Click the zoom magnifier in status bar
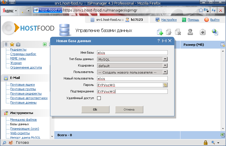Viewport: 226px width, 146px height. tap(213, 143)
